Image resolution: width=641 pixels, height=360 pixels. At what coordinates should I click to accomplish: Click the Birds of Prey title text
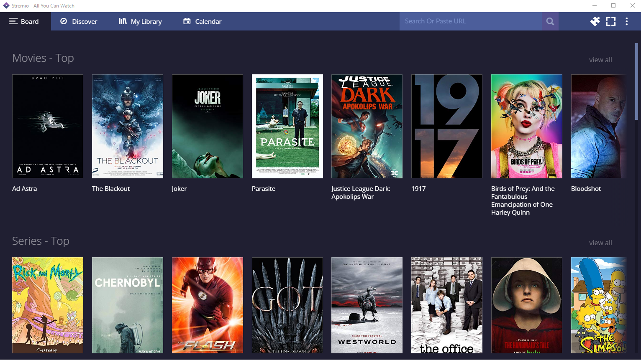(x=523, y=200)
